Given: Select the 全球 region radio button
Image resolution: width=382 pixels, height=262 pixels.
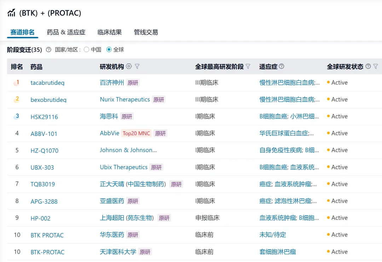Looking at the screenshot, I should (109, 50).
